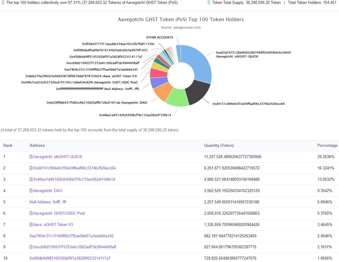Screen dimensions: 339x262
Task: Click the OTHER ACCOUNTS chart label
Action: coord(159,38)
